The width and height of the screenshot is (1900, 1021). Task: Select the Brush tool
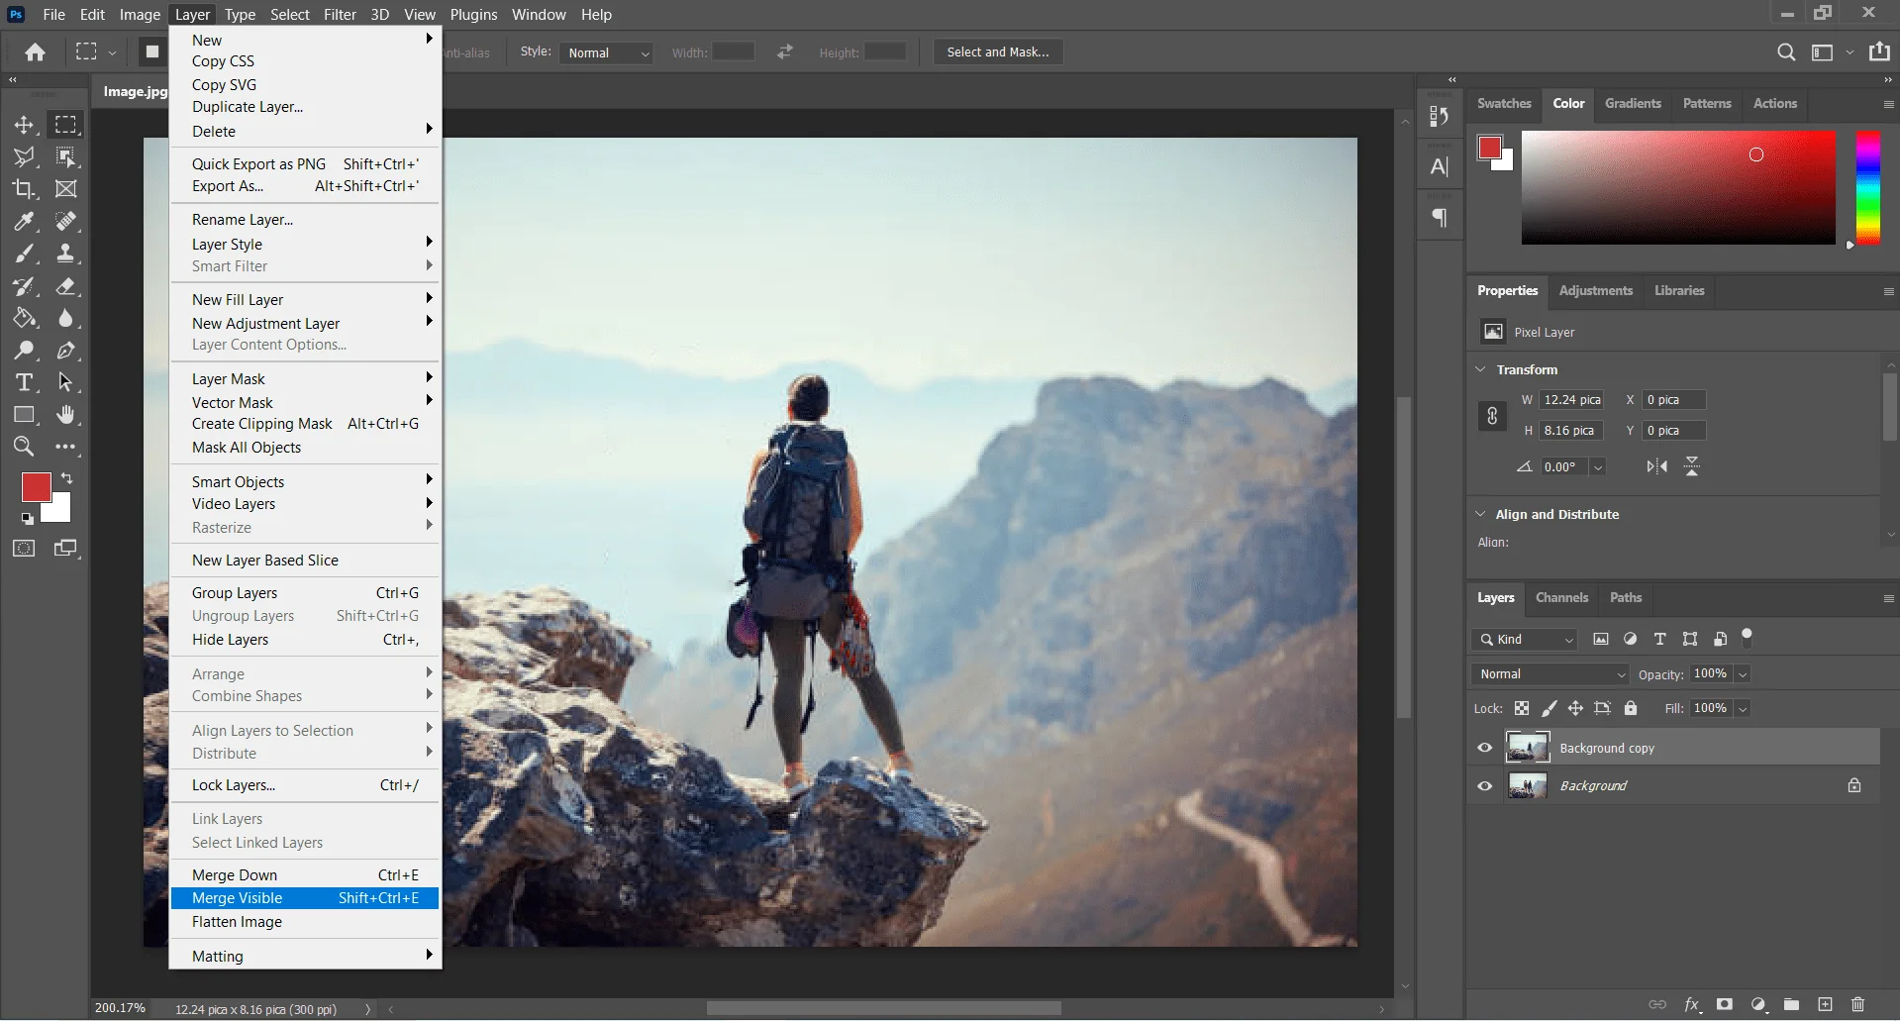tap(24, 254)
